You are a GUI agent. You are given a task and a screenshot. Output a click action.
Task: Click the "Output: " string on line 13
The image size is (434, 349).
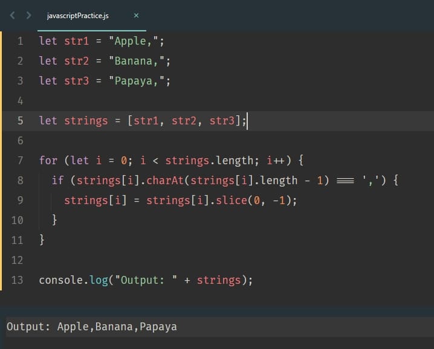tap(146, 280)
